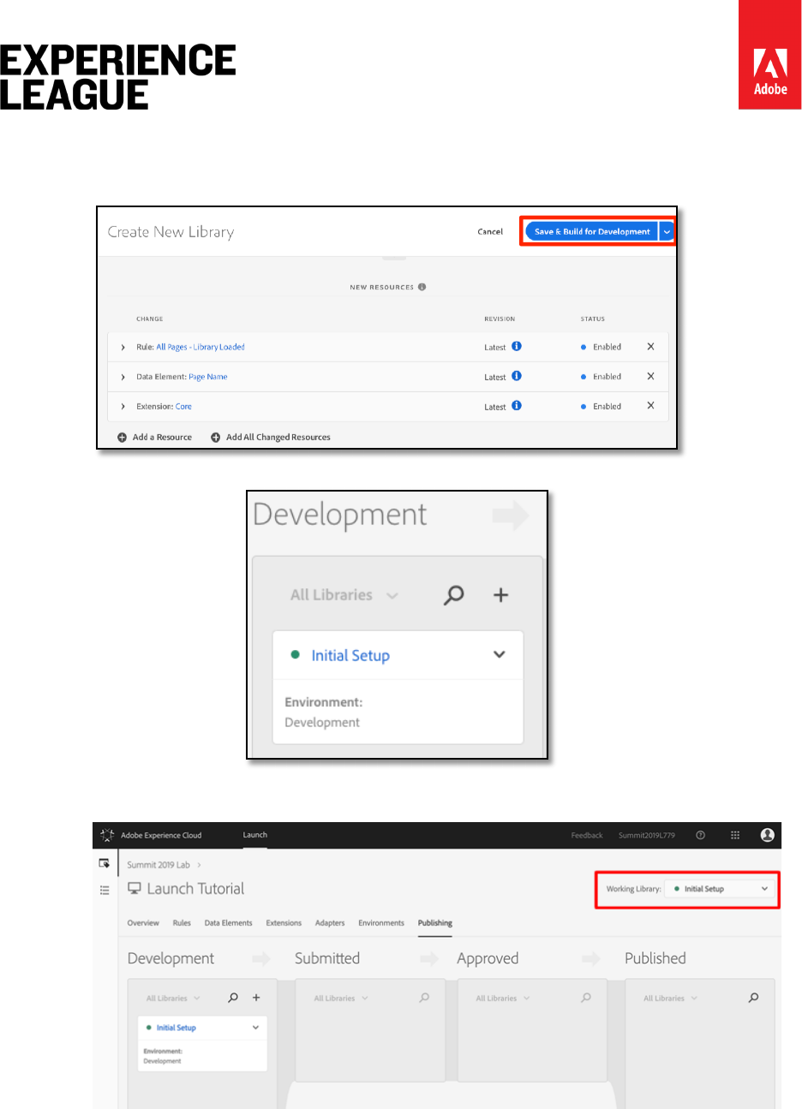Click Save & Build for Development button
Image resolution: width=802 pixels, height=1109 pixels.
pos(591,231)
